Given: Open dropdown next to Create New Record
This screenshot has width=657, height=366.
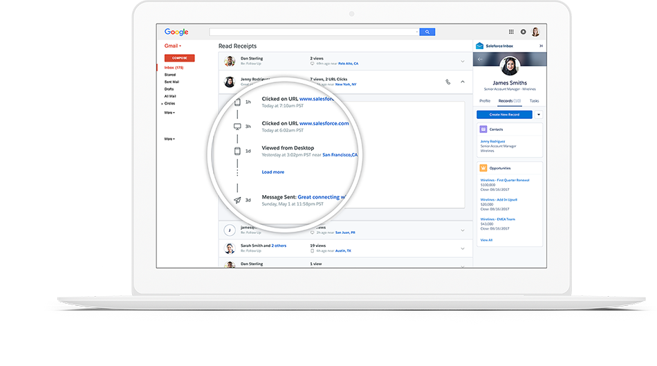Looking at the screenshot, I should 538,114.
